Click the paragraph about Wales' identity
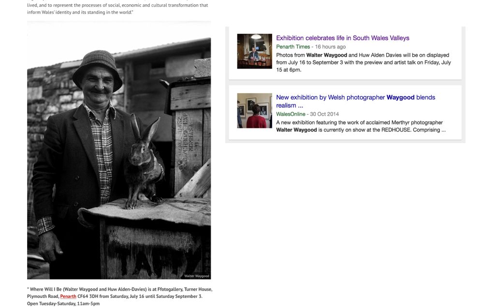Image resolution: width=495 pixels, height=307 pixels. tap(117, 9)
